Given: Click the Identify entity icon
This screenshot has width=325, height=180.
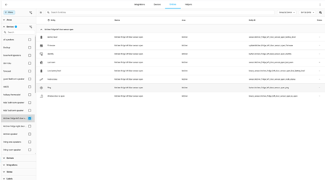Looking at the screenshot, I should (41, 54).
